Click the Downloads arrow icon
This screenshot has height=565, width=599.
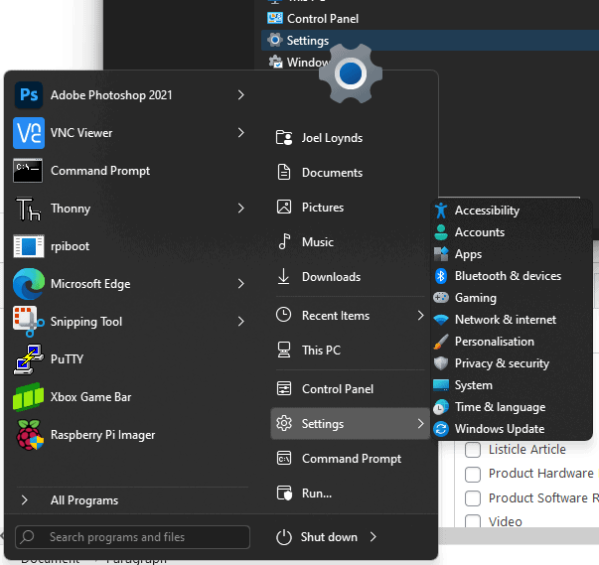[x=283, y=277]
